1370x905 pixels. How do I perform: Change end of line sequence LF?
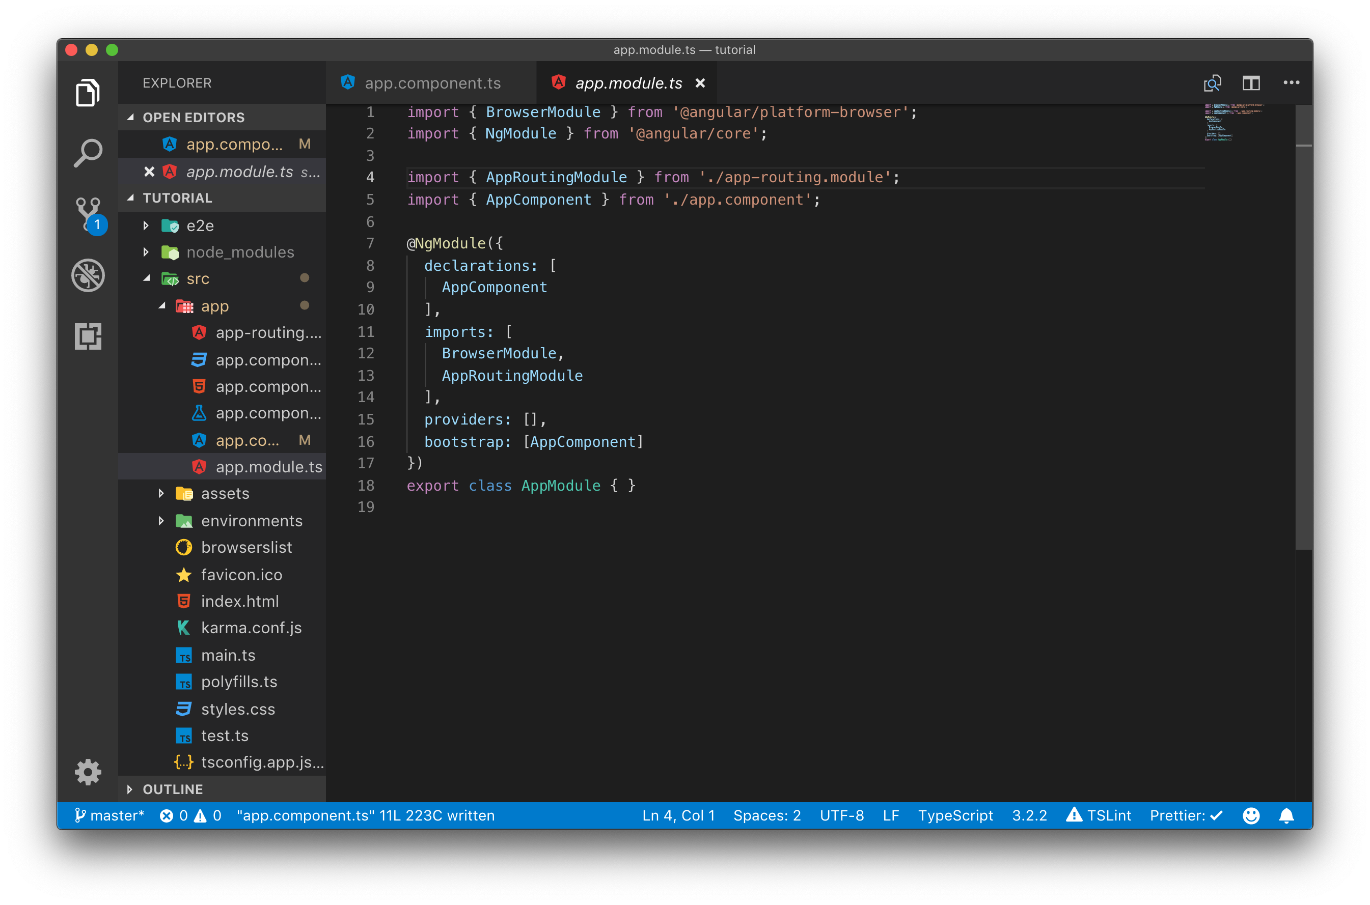coord(890,815)
